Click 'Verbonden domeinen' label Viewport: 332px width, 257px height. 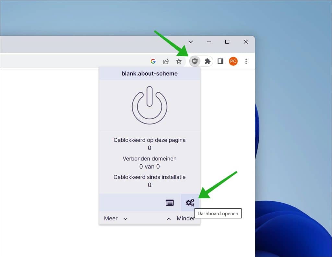149,158
